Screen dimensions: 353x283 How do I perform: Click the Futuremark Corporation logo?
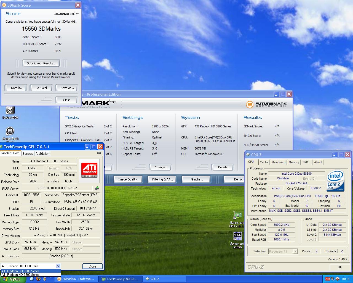[266, 104]
